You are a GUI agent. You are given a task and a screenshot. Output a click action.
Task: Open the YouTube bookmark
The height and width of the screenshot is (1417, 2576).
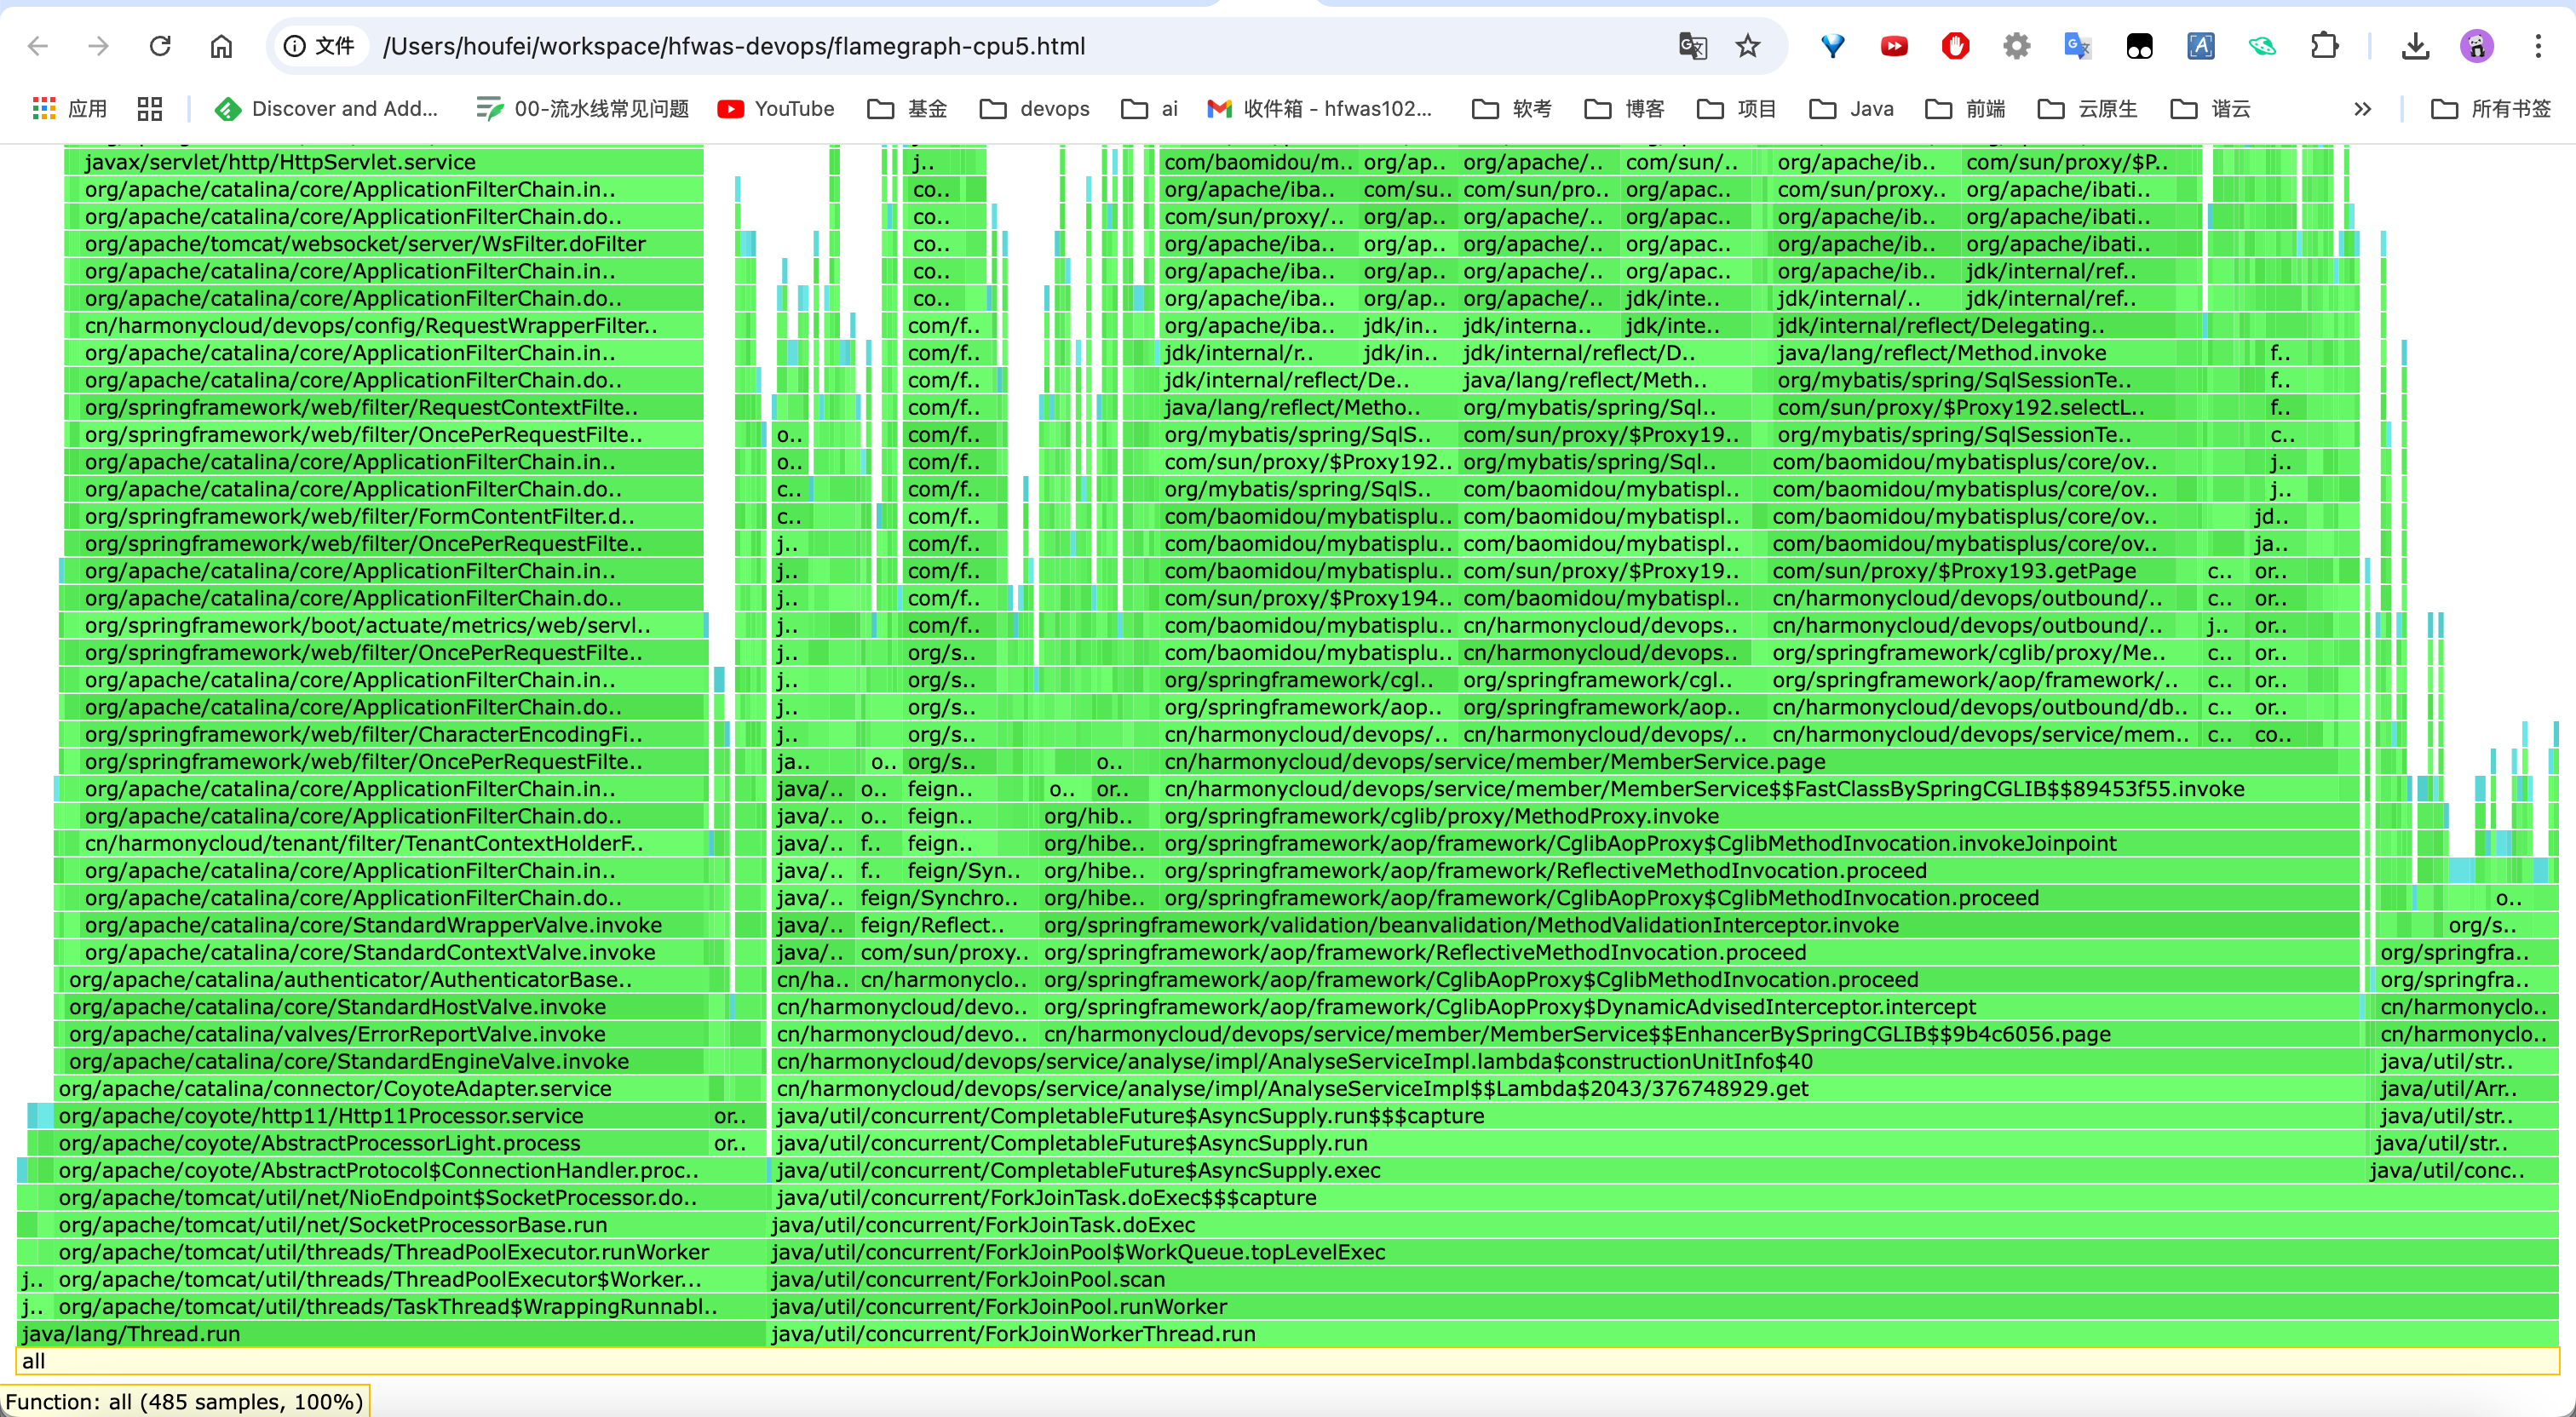(x=776, y=109)
